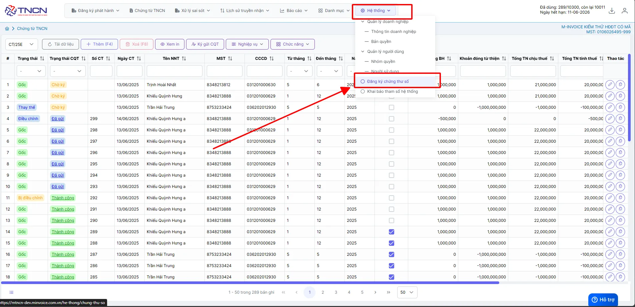
Task: Open Trạng thái filter dropdown
Action: click(31, 71)
